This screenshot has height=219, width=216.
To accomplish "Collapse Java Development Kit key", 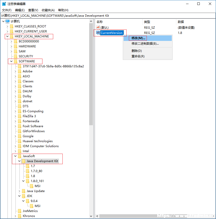I will pos(19,161).
